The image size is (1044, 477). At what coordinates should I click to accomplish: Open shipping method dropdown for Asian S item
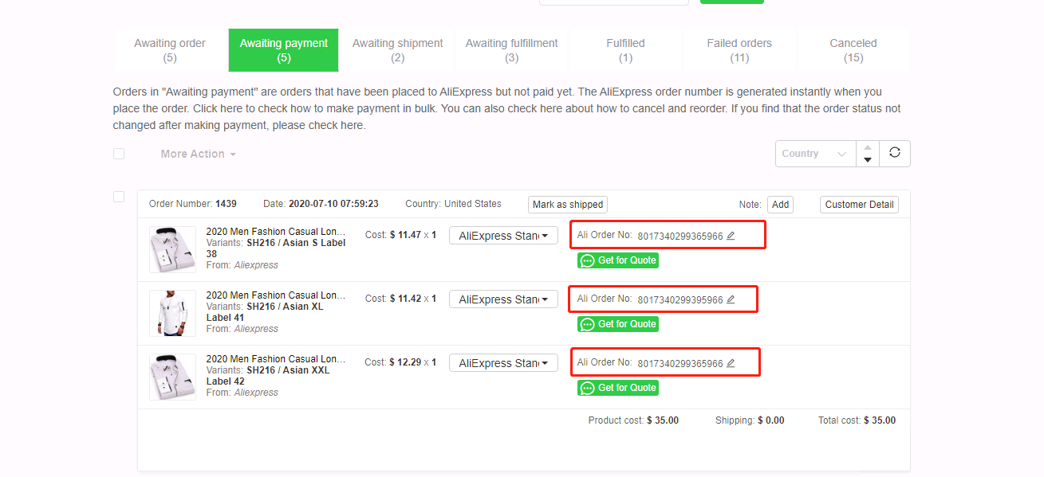pyautogui.click(x=503, y=236)
